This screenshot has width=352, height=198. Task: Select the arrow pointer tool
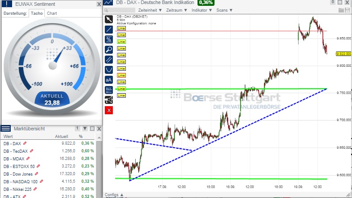pos(109,19)
